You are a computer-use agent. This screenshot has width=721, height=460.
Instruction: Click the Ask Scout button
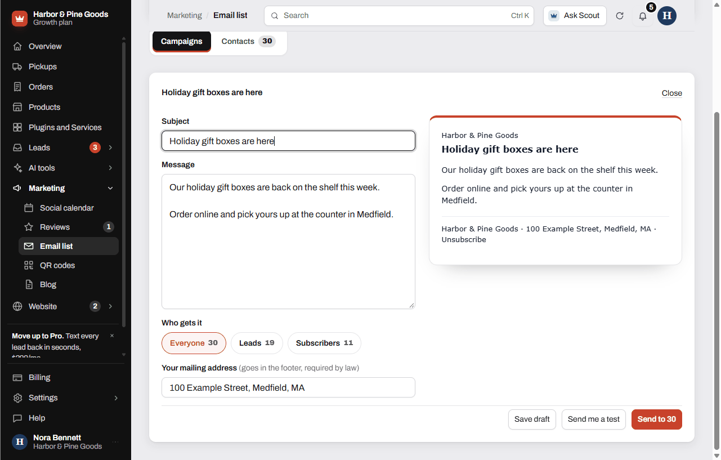pyautogui.click(x=575, y=16)
